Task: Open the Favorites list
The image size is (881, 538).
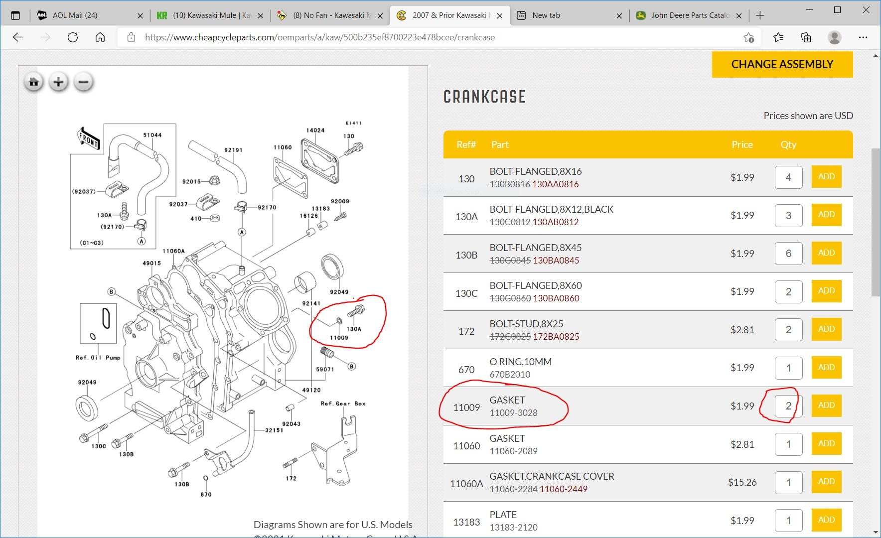Action: pos(778,37)
